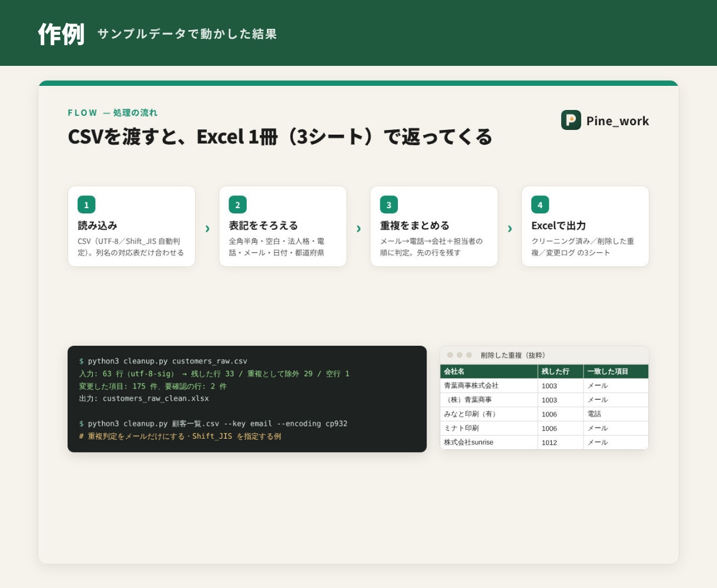Open the 重複をまとめる step card title

tap(414, 225)
